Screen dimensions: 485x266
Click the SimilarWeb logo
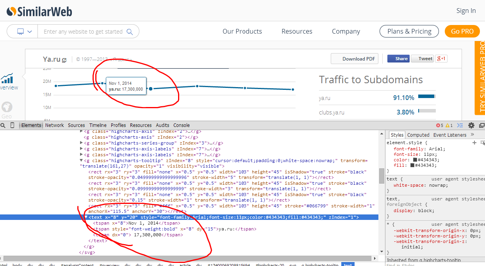39,11
